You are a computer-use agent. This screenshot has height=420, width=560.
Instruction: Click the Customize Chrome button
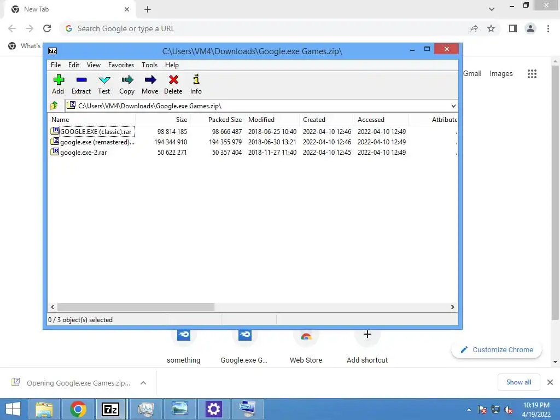point(497,349)
